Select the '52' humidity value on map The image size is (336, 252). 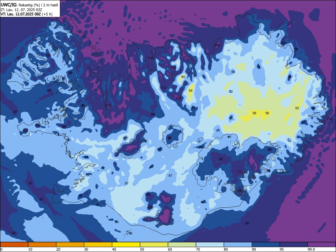coord(297,108)
